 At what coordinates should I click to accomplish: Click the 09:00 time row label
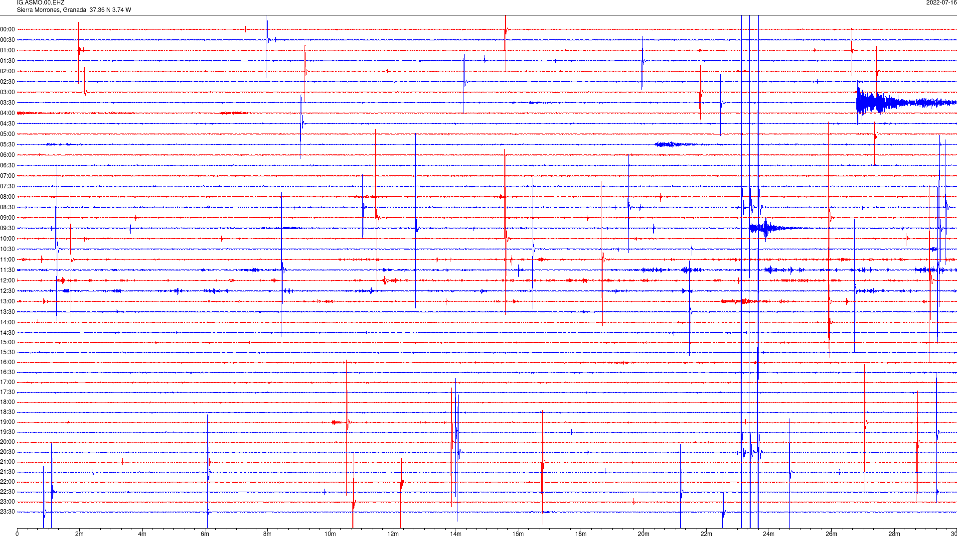click(7, 218)
